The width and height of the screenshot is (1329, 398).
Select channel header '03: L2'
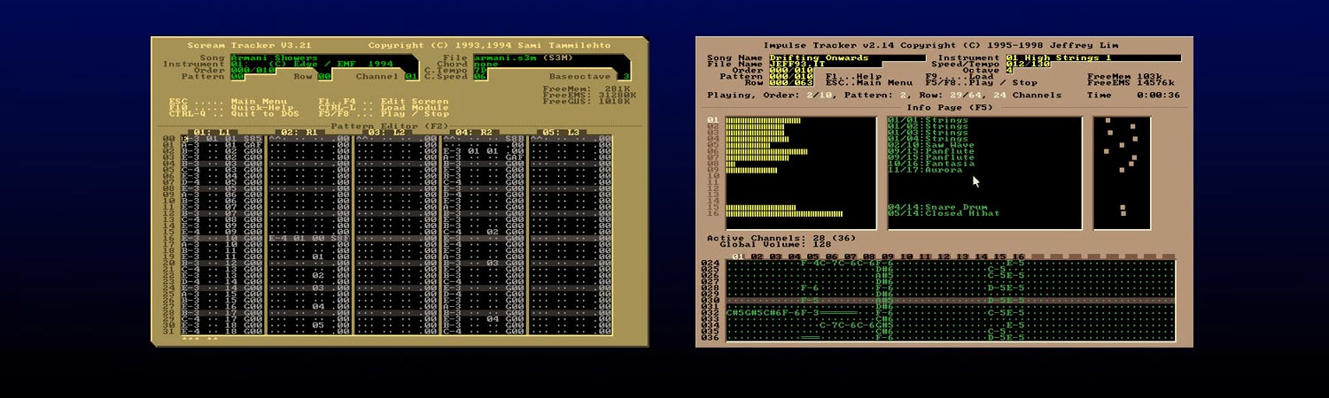(385, 132)
